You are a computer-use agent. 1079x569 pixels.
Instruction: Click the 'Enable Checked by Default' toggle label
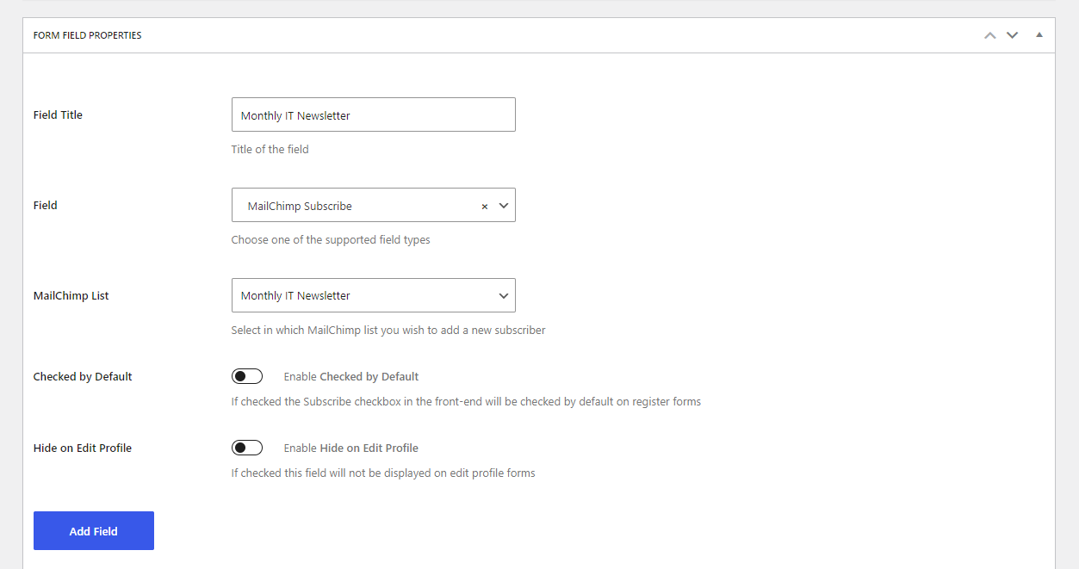(x=350, y=376)
